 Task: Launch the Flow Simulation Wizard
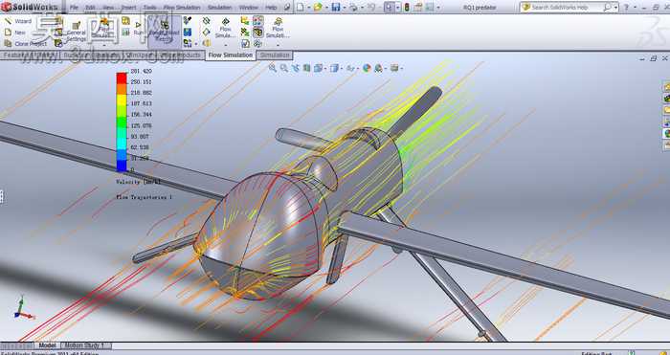click(x=18, y=21)
